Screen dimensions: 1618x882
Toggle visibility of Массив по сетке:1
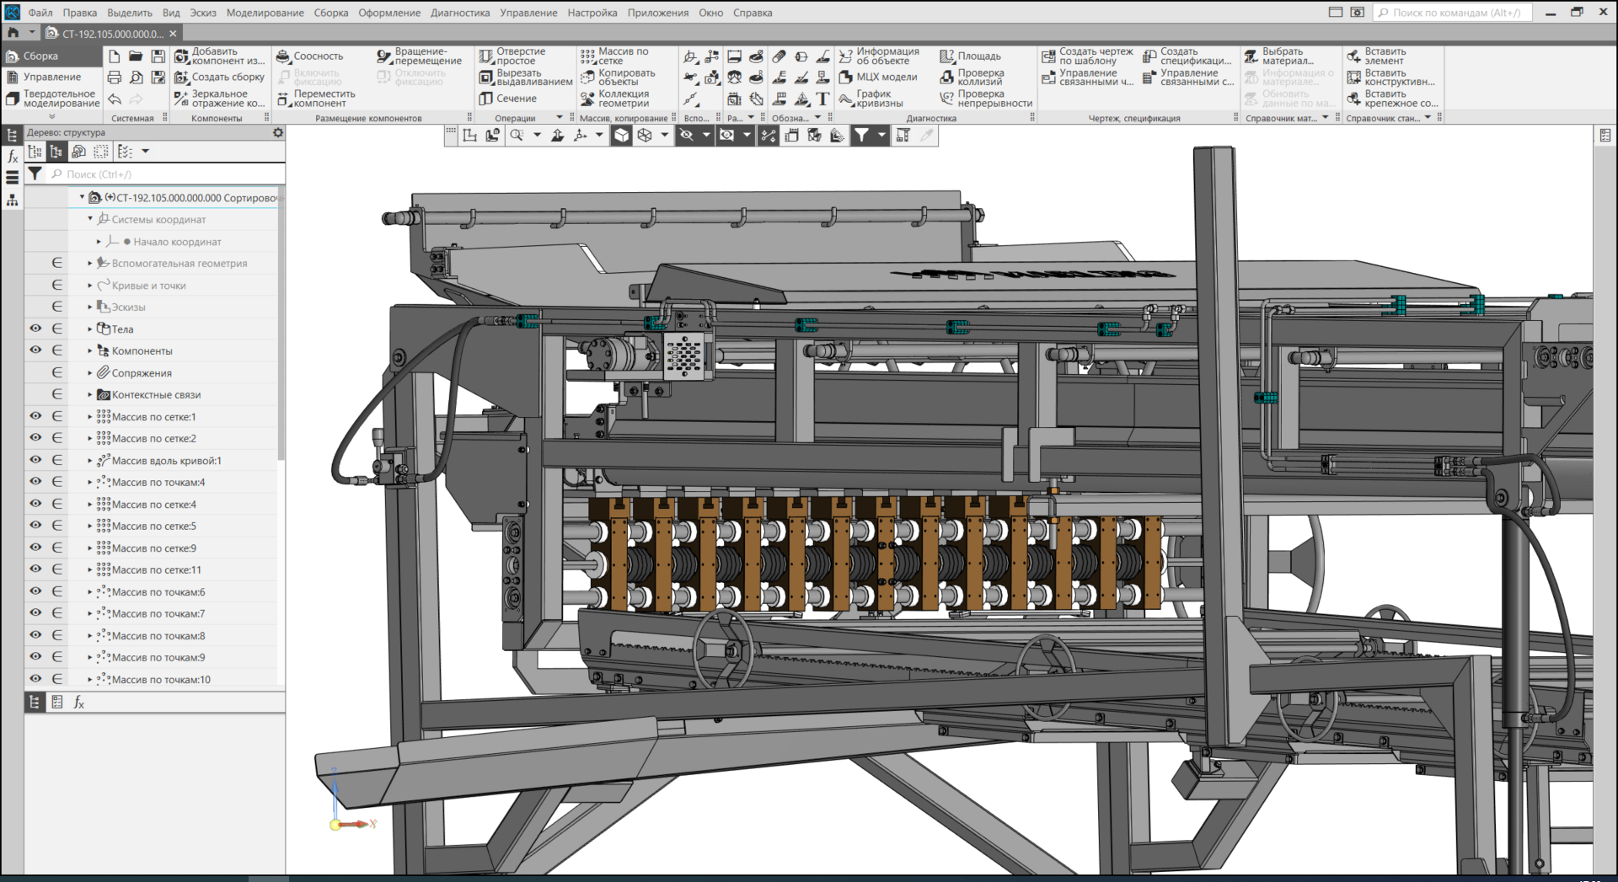point(35,416)
